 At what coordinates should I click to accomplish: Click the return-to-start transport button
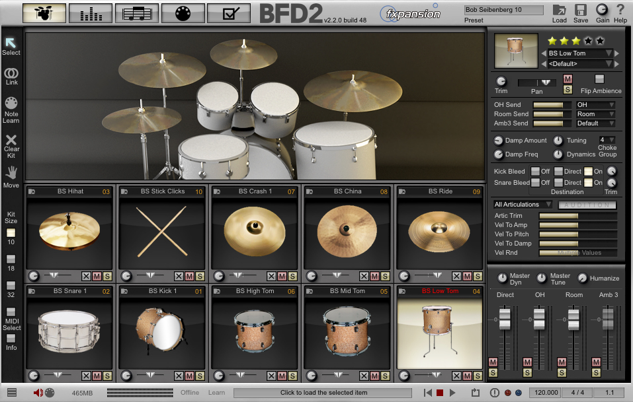pyautogui.click(x=428, y=392)
